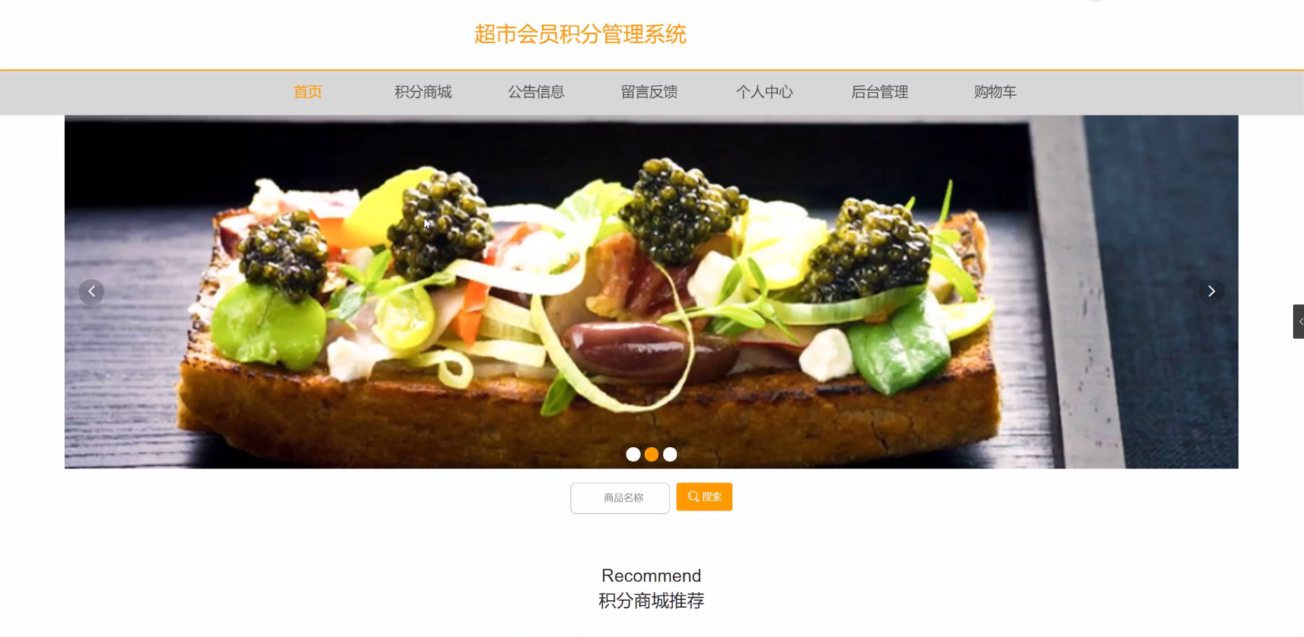Advance carousel with right arrow
Viewport: 1304px width, 637px height.
tap(1211, 292)
